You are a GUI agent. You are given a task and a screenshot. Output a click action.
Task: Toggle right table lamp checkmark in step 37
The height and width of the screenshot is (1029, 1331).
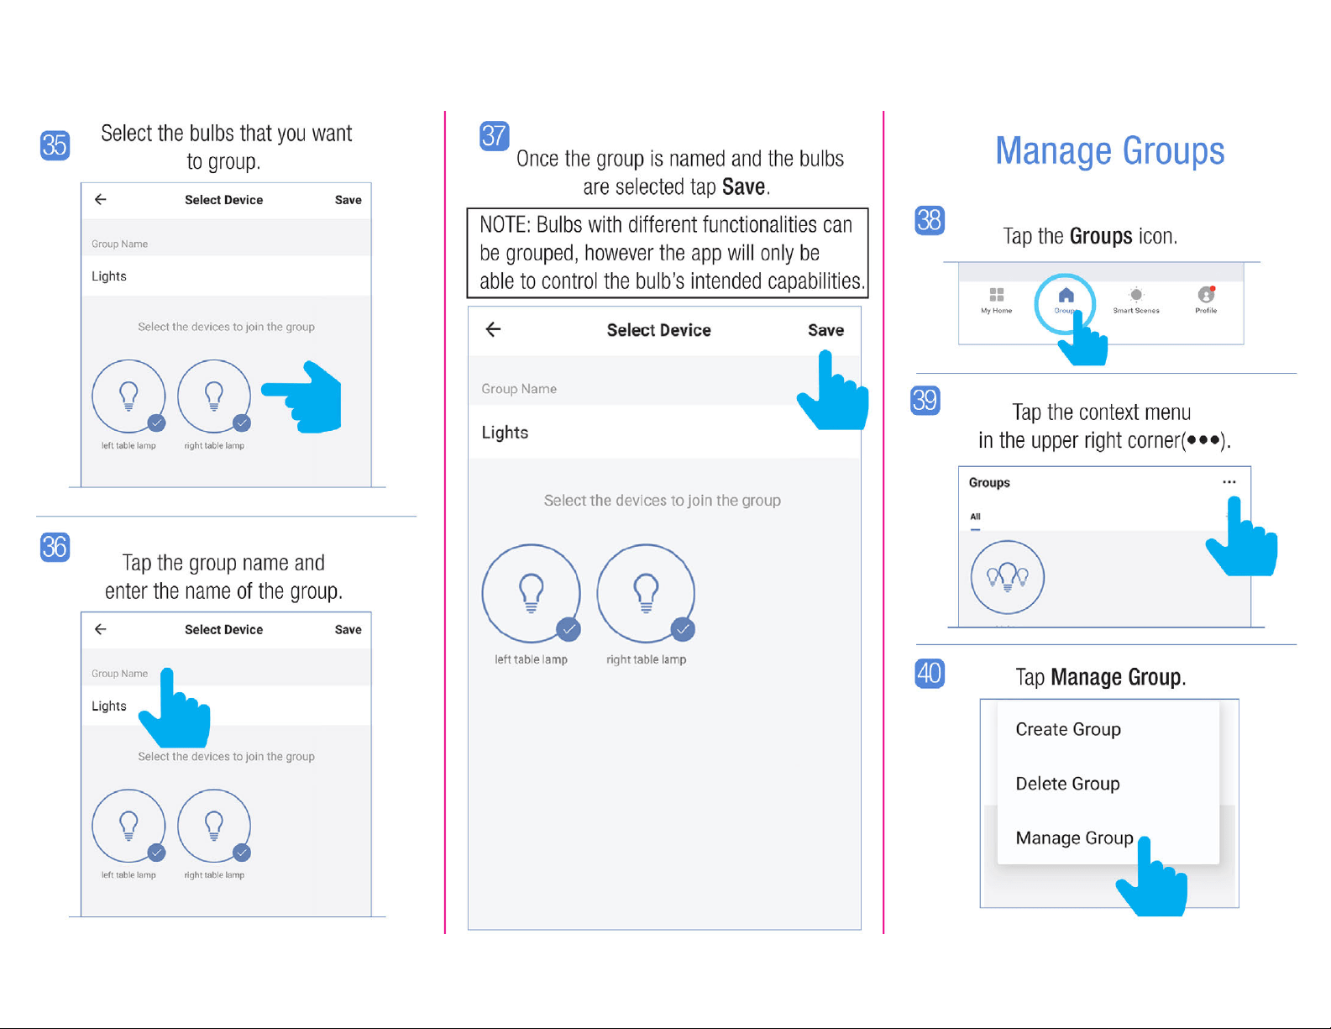point(683,629)
